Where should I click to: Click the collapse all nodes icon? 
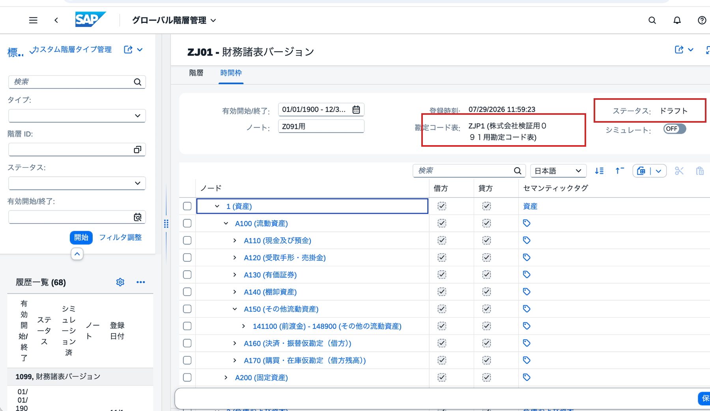click(x=620, y=171)
